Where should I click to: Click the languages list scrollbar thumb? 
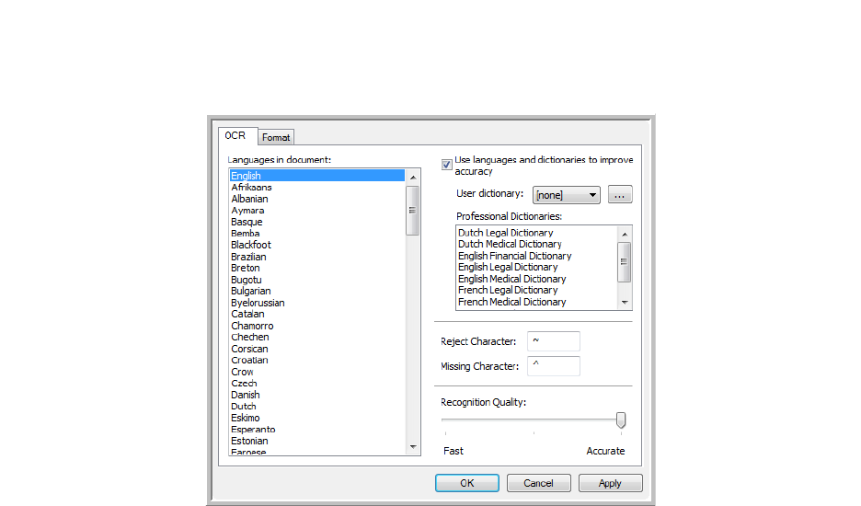coord(412,211)
